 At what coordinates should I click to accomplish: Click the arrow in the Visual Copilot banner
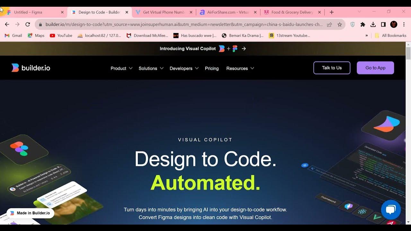244,48
